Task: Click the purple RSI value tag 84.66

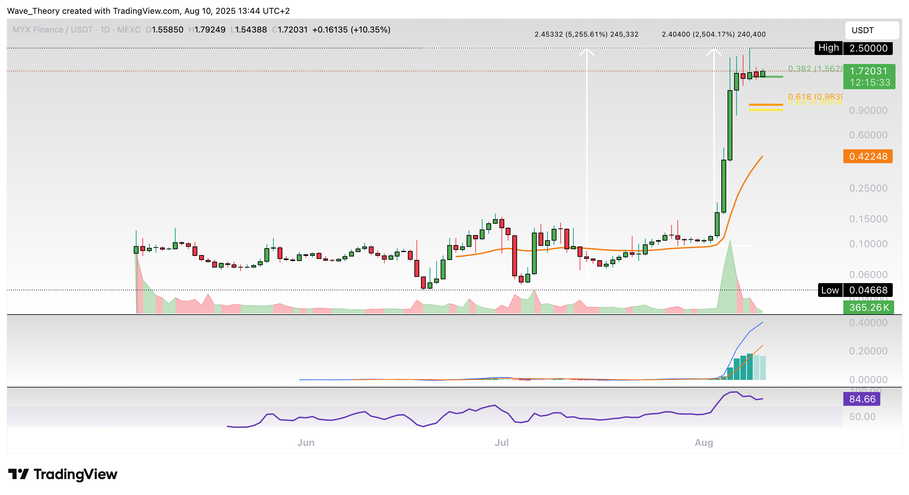Action: (862, 399)
